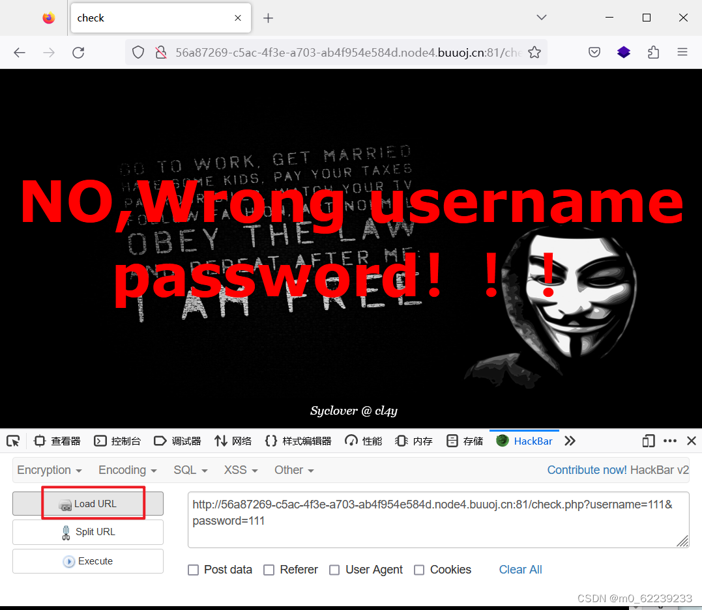This screenshot has height=610, width=702.
Task: Grab the URL textarea resize handle
Action: [x=682, y=542]
